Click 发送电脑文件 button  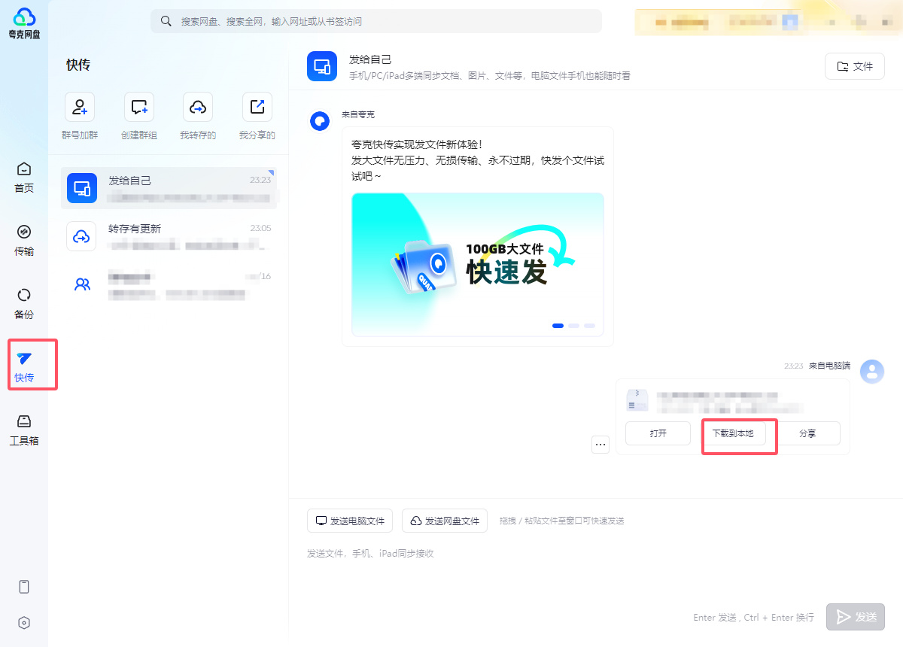[x=350, y=521]
